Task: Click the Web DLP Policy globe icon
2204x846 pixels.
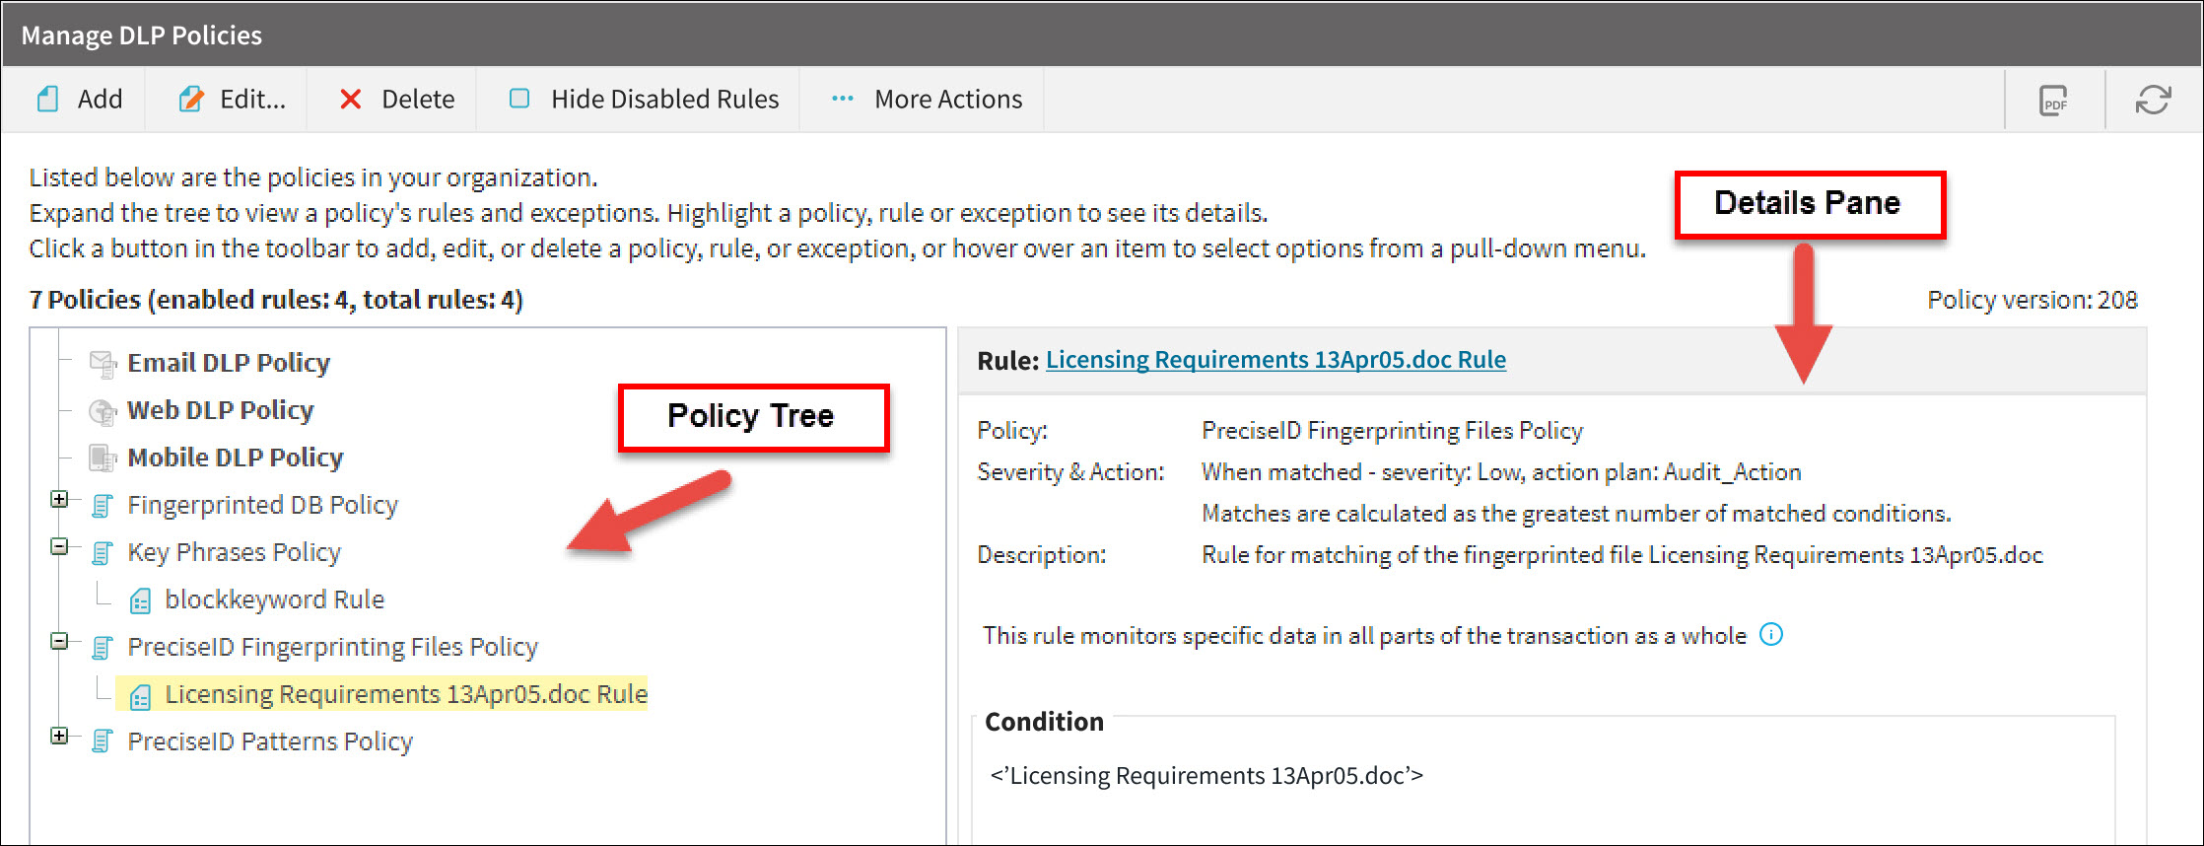Action: tap(103, 411)
